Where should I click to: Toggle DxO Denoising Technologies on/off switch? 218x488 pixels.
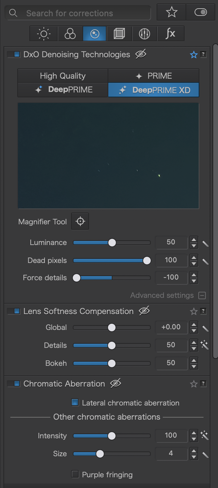pos(14,55)
